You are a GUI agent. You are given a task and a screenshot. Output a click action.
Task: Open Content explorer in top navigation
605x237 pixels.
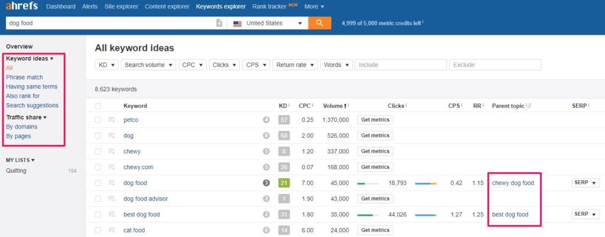[x=167, y=6]
